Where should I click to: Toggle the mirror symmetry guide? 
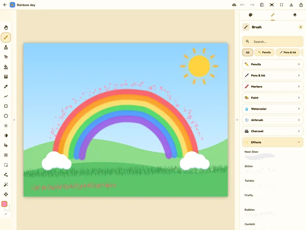click(x=262, y=5)
